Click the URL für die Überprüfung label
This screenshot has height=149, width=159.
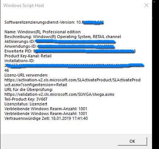point(28,89)
